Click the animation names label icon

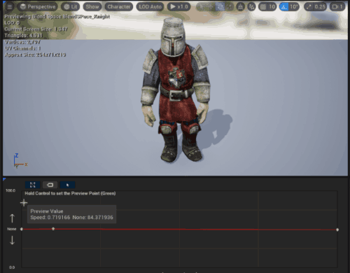[x=50, y=185]
